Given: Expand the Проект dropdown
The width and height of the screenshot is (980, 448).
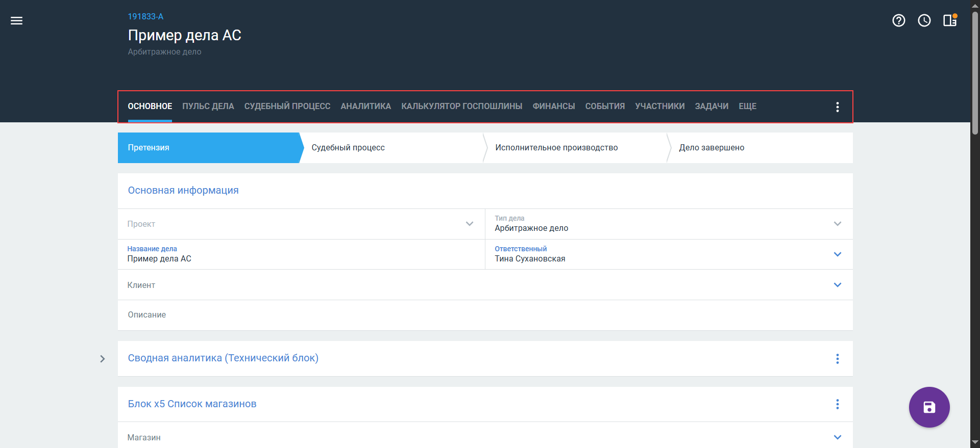Looking at the screenshot, I should [469, 224].
